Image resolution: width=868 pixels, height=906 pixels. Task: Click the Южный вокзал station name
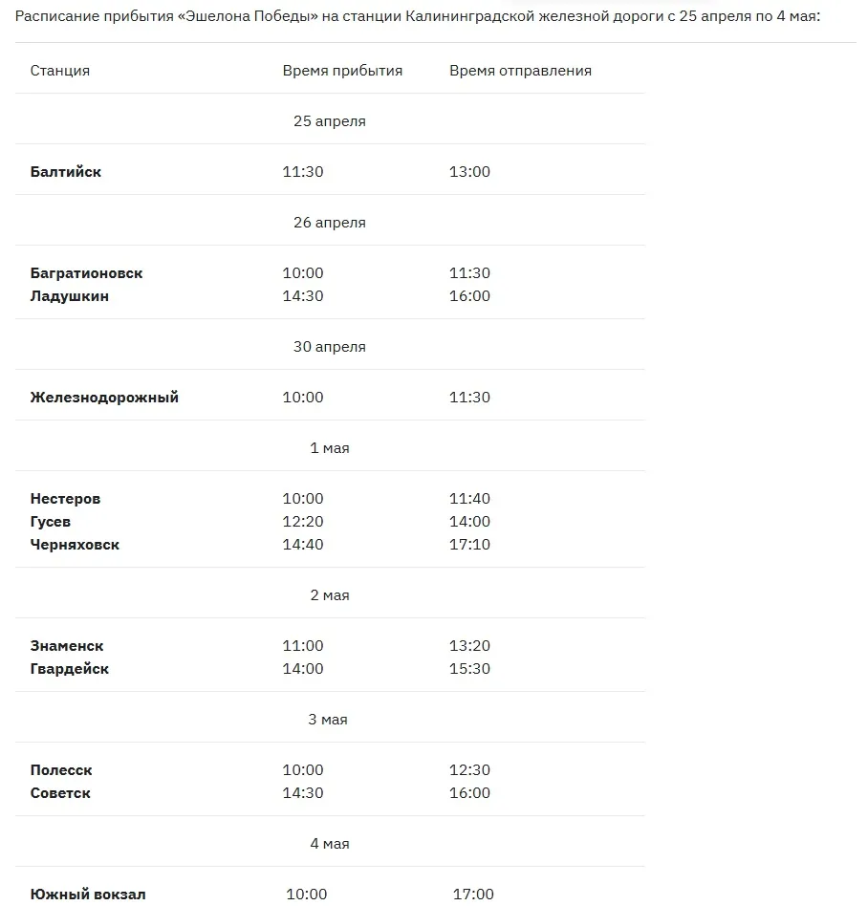(88, 894)
